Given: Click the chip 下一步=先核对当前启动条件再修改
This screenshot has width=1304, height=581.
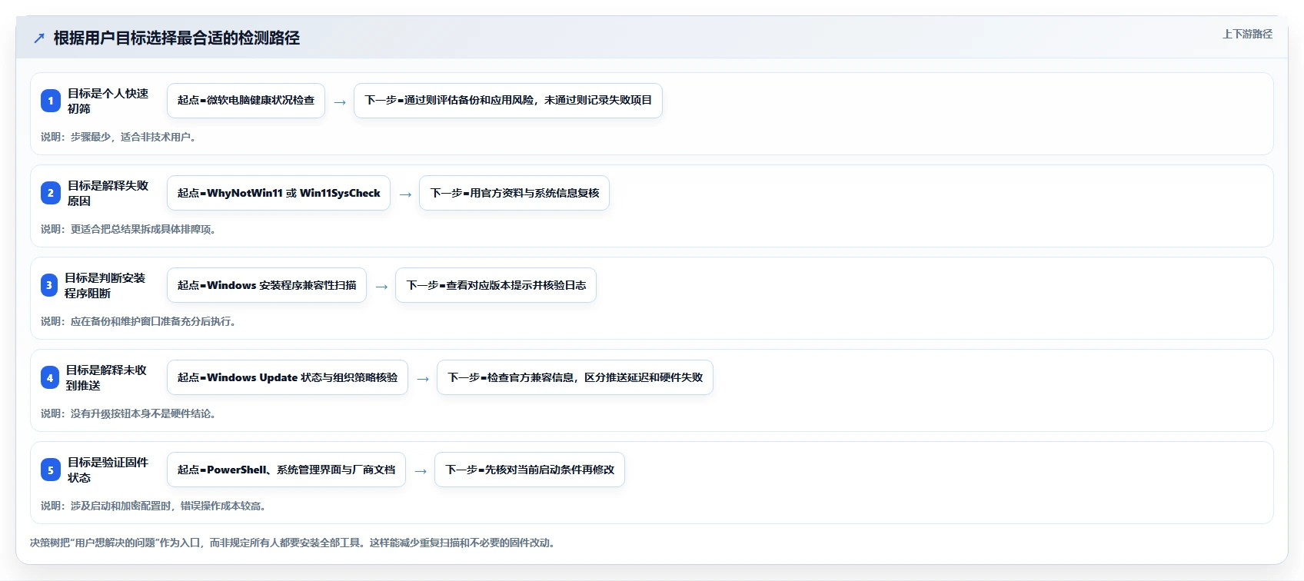Looking at the screenshot, I should tap(530, 470).
